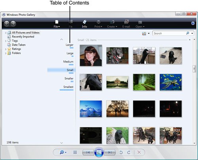Select the black dog on grass thumbnail
This screenshot has width=198, height=160.
point(117,135)
